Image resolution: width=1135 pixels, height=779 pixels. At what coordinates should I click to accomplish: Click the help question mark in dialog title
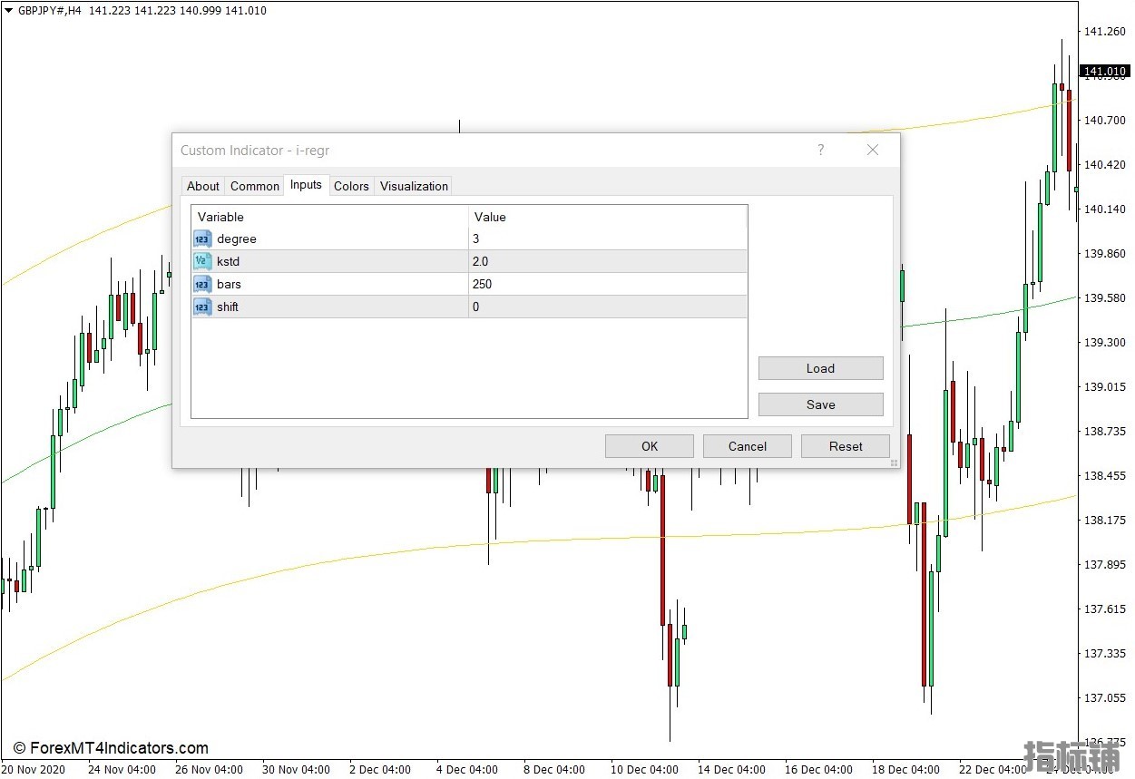point(821,151)
